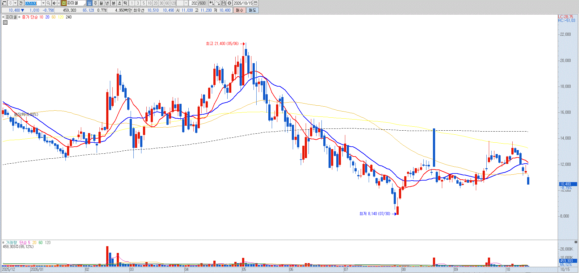This screenshot has width=579, height=273.
Task: Choose the 60 interval button
Action: click(x=167, y=3)
